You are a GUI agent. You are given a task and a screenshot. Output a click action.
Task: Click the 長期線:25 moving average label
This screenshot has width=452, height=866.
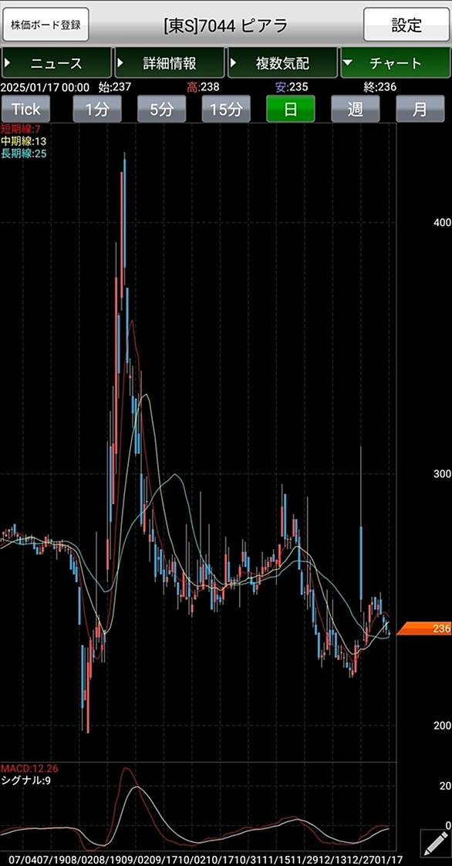click(x=23, y=153)
